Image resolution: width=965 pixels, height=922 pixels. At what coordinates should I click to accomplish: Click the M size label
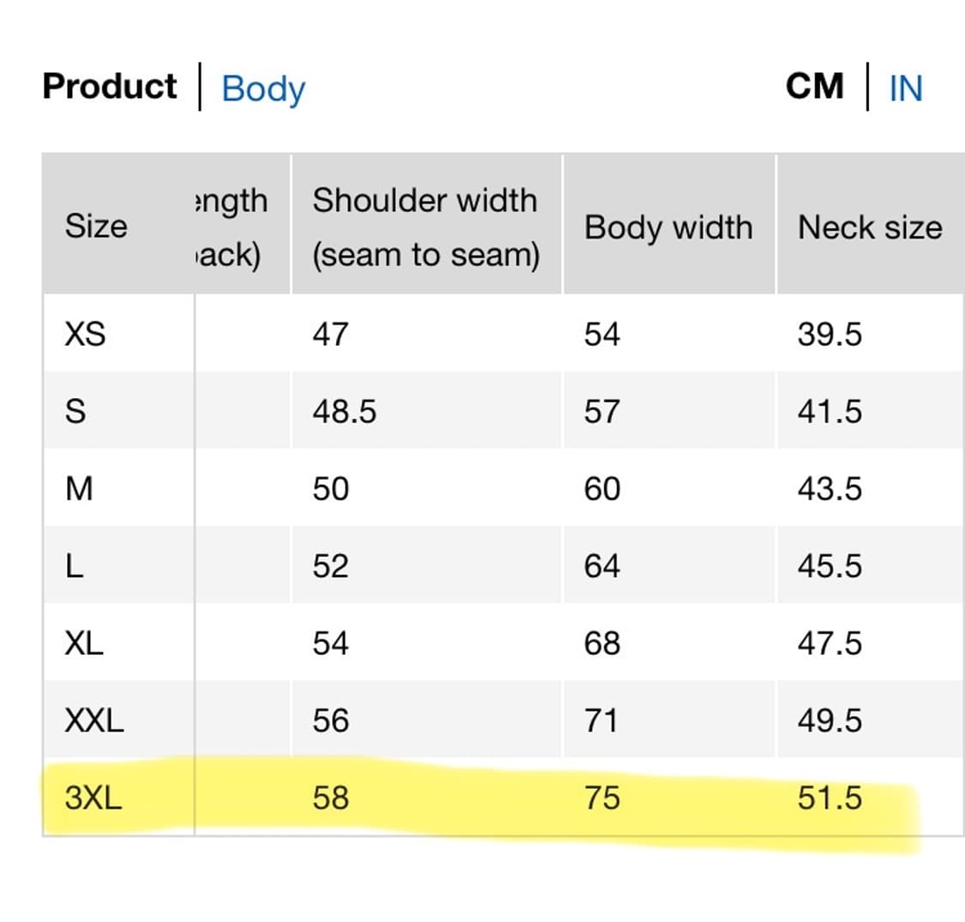(x=79, y=488)
